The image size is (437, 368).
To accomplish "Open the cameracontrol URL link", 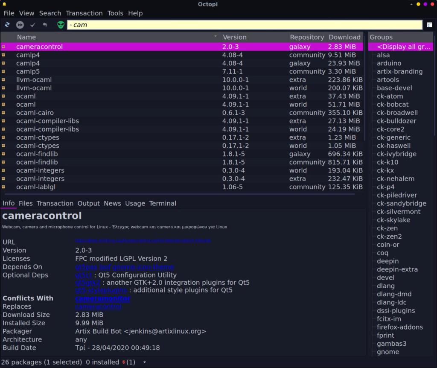I will tap(143, 240).
